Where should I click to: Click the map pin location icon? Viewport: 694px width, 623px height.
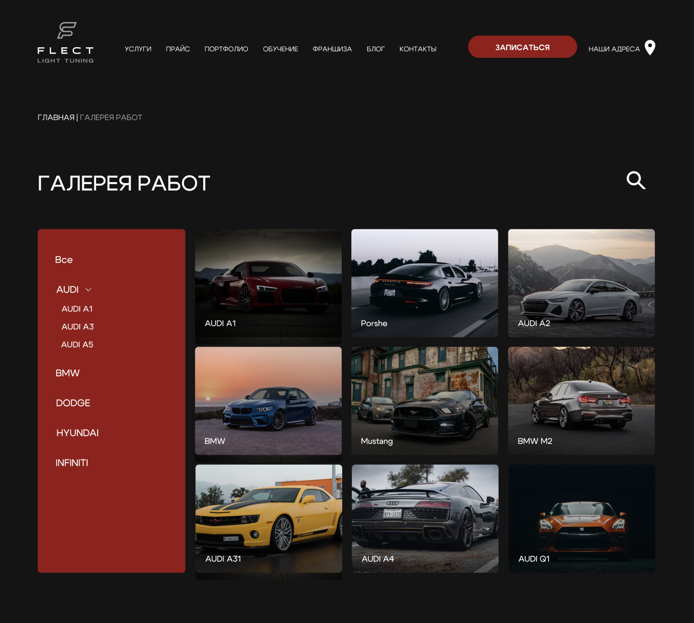[x=650, y=48]
